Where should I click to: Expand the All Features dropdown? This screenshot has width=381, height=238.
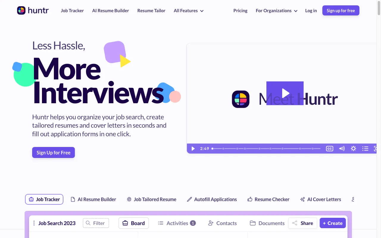pos(189,10)
